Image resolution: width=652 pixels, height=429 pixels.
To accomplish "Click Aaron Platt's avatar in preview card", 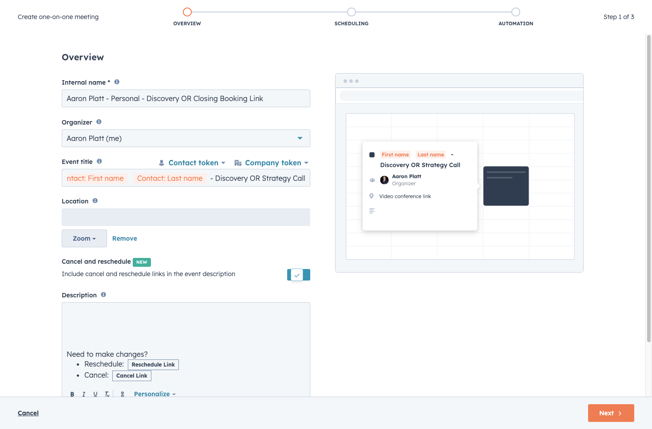I will [384, 180].
